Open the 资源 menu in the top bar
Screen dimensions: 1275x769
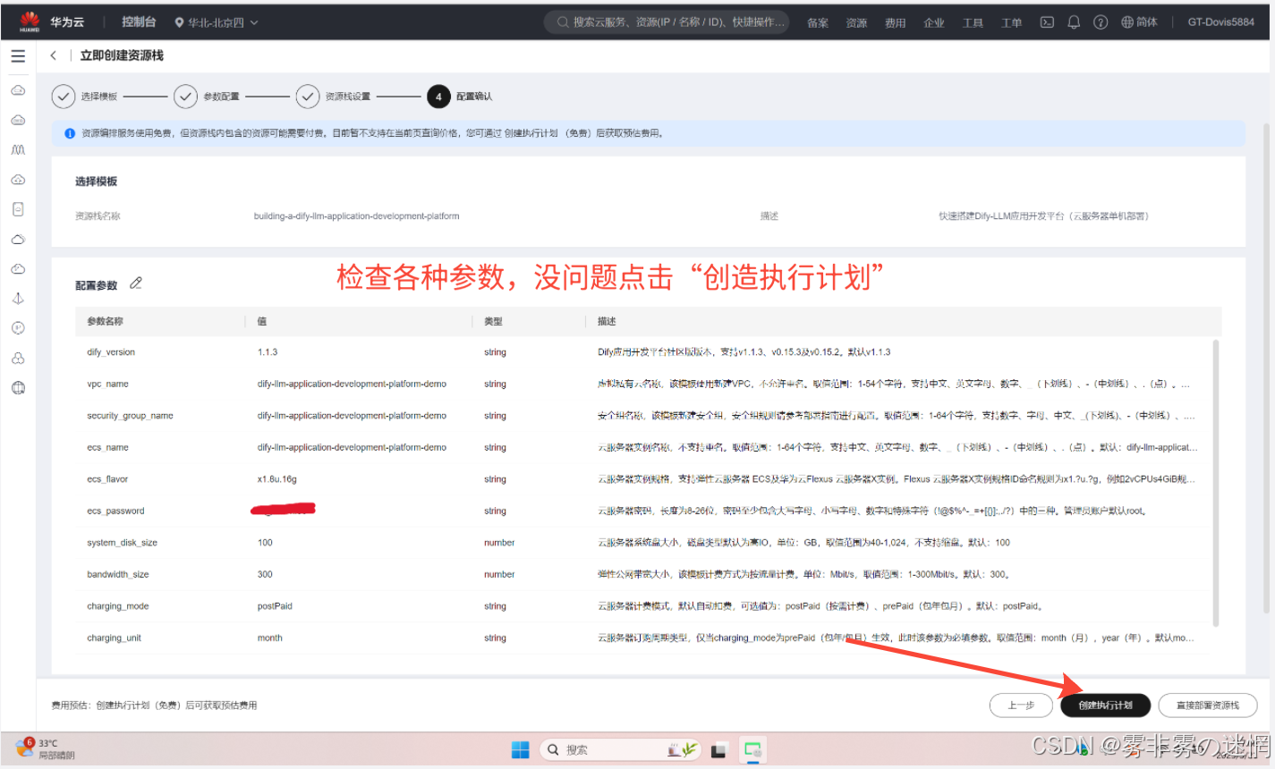coord(856,23)
